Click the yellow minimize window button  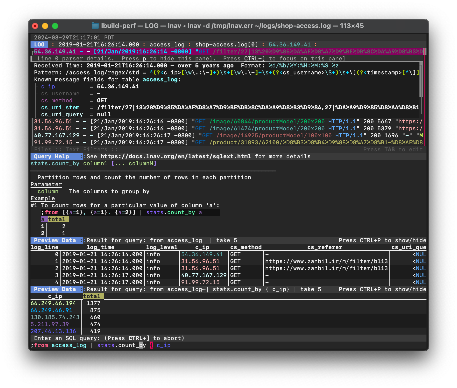(45, 26)
